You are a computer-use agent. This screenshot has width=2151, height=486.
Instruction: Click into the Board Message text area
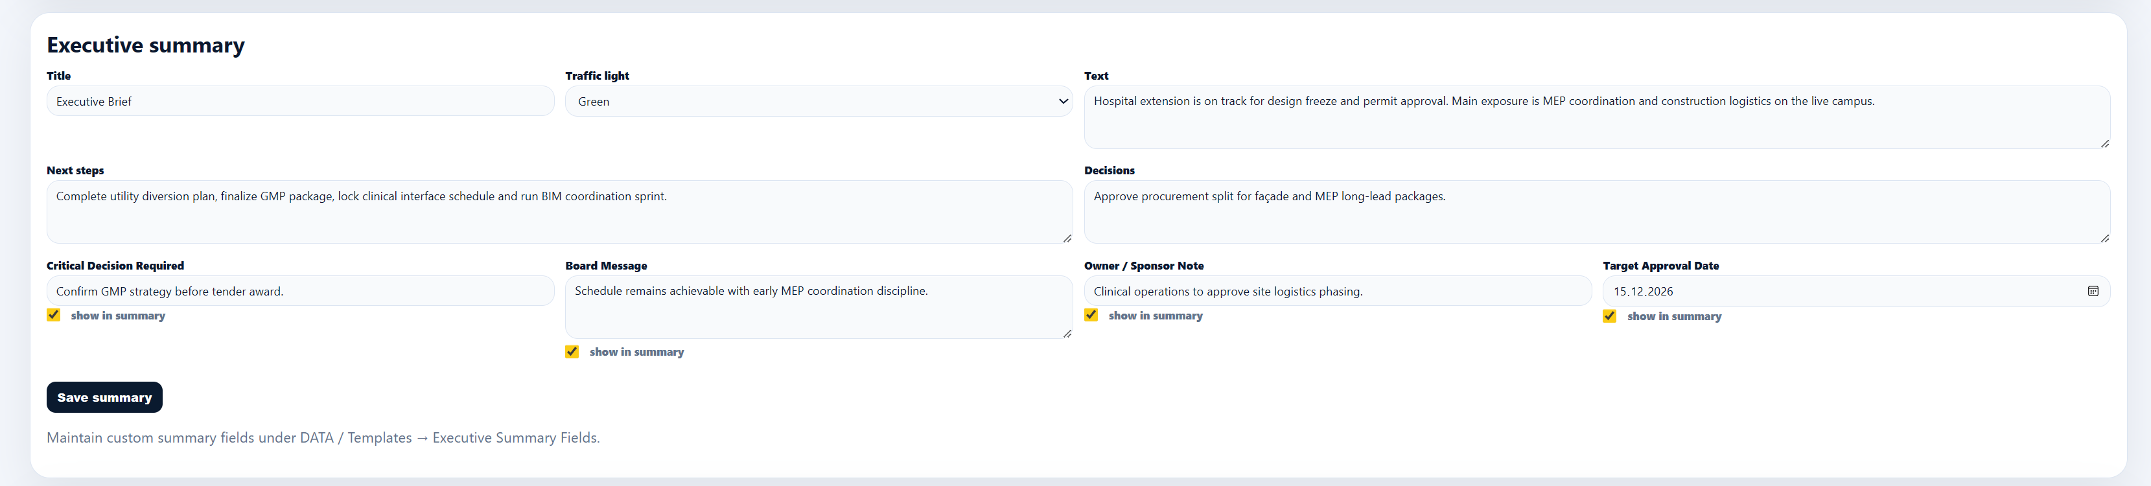[x=819, y=307]
